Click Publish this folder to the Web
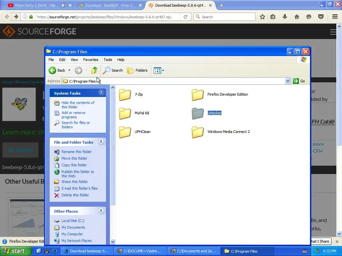The height and width of the screenshot is (256, 342). (77, 174)
